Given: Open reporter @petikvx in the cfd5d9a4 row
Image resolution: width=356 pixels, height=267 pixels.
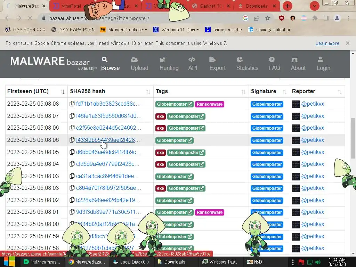Looking at the screenshot, I should click(x=313, y=164).
